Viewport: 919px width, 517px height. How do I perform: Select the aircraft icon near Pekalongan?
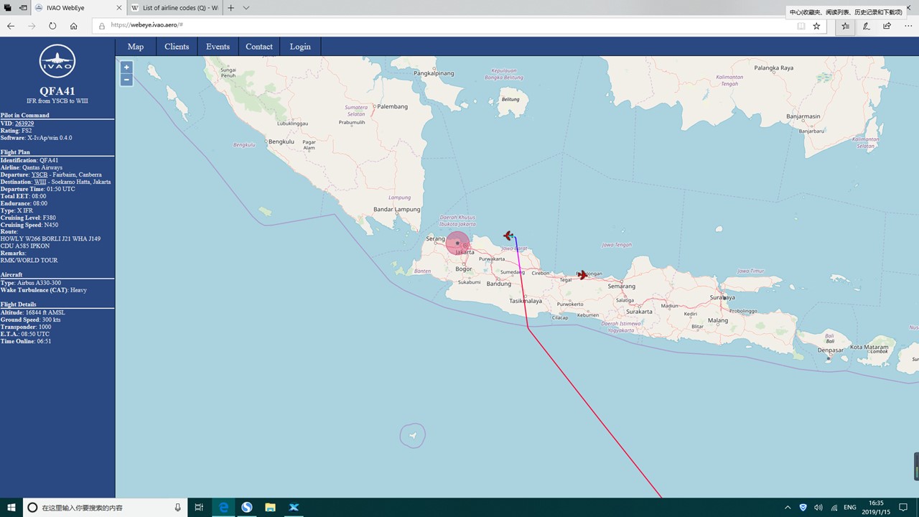pos(582,275)
